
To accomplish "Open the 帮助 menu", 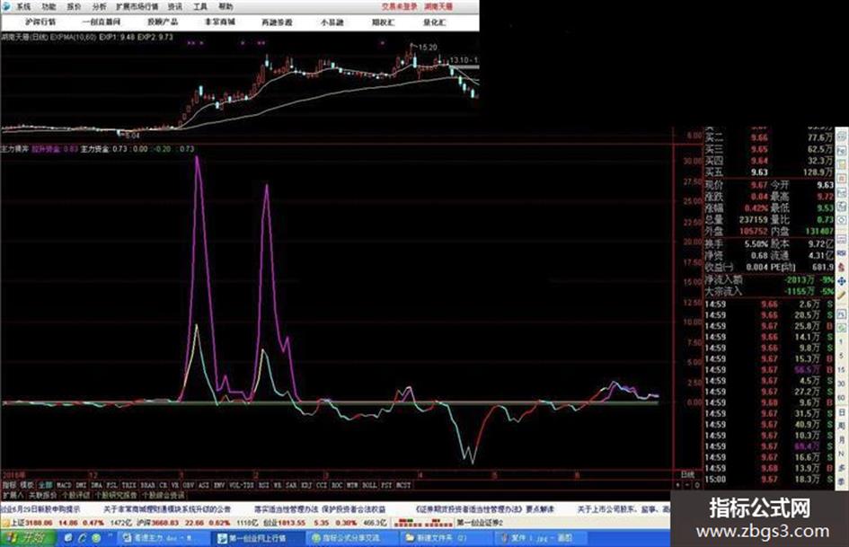I will (x=226, y=6).
